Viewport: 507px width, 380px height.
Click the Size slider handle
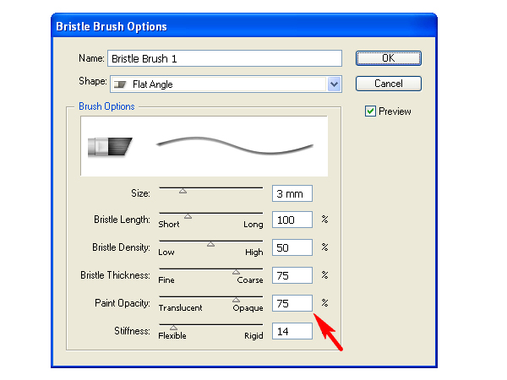click(x=183, y=191)
